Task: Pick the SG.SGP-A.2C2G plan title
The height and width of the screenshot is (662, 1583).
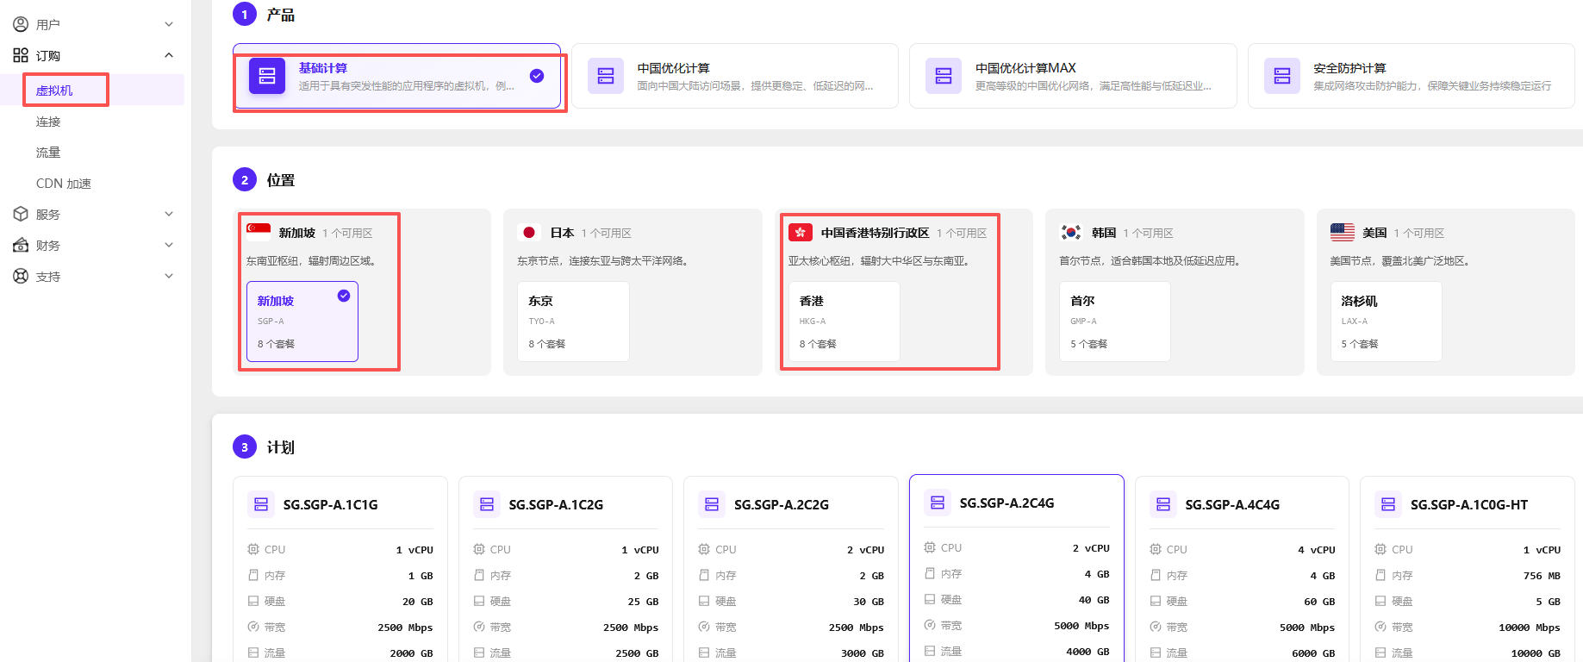Action: pos(782,504)
